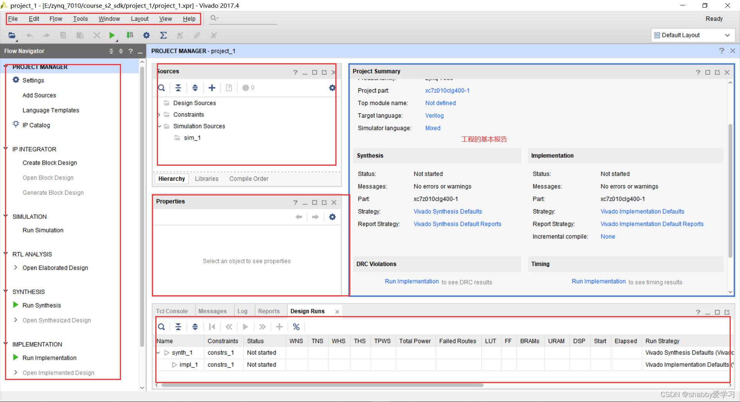Switch to Tcl Console tab
740x402 pixels.
[x=172, y=311]
